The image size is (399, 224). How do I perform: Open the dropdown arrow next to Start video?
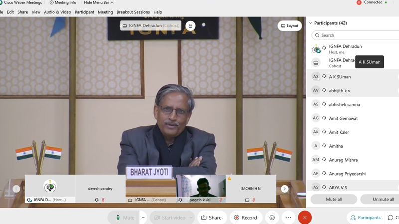tap(191, 218)
